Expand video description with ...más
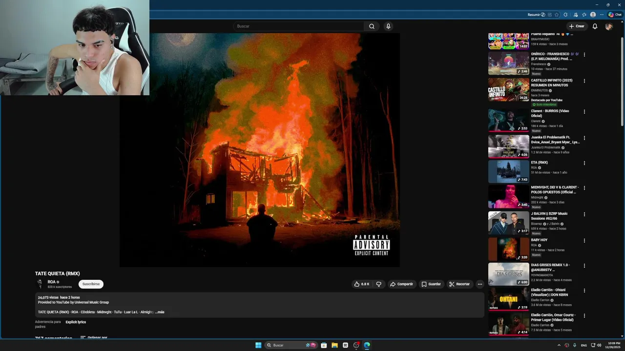Screen dimensions: 625x351 click(x=160, y=312)
